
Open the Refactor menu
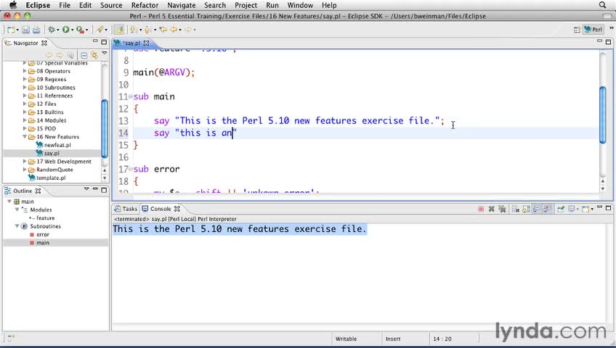point(145,5)
